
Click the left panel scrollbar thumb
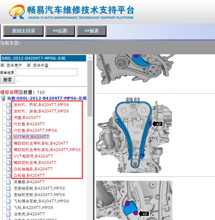pyautogui.click(x=90, y=89)
